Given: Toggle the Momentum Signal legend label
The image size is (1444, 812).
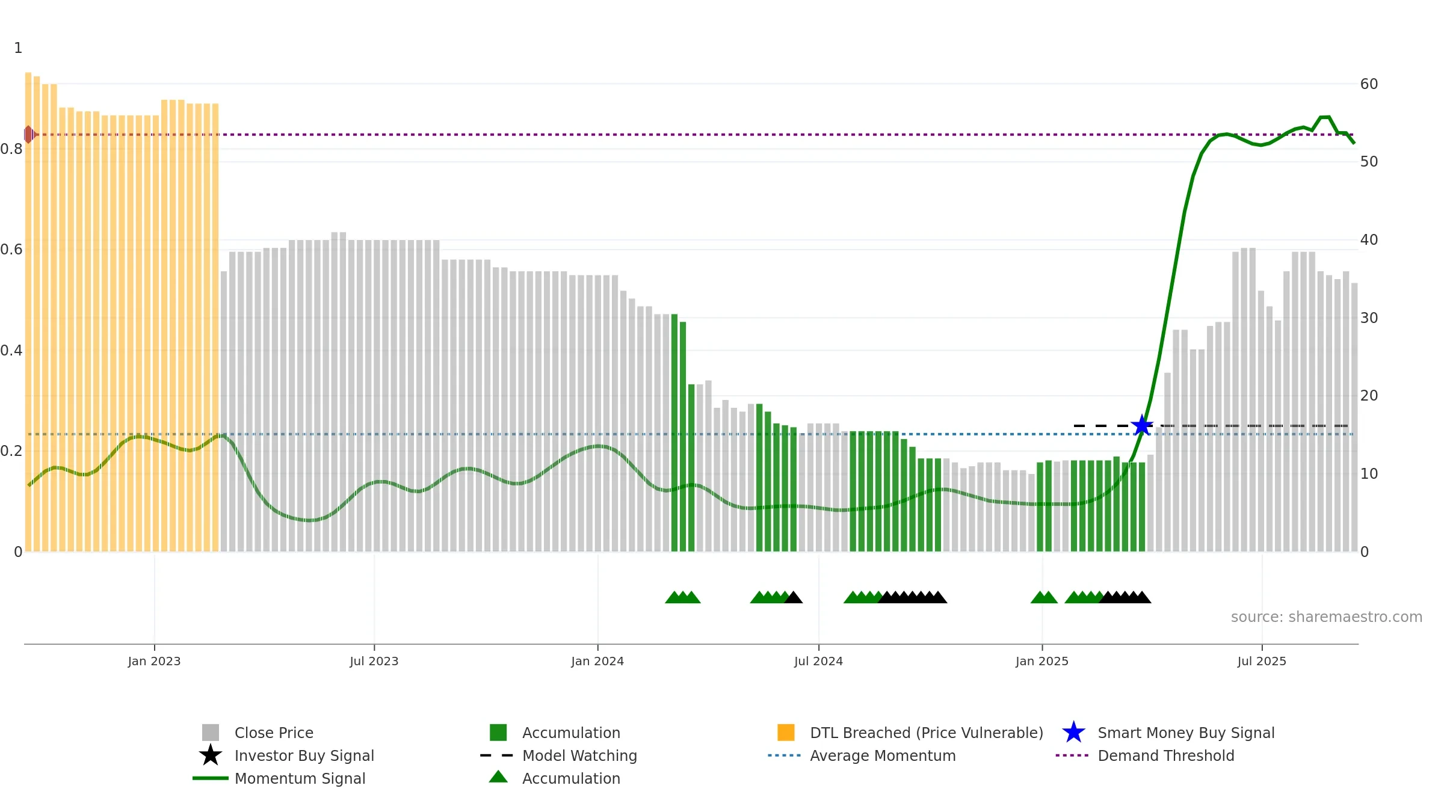Looking at the screenshot, I should click(x=300, y=778).
